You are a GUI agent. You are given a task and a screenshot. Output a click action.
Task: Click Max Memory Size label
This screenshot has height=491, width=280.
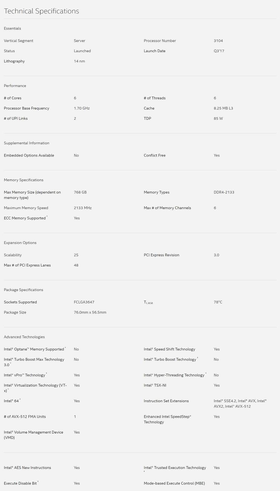(32, 195)
